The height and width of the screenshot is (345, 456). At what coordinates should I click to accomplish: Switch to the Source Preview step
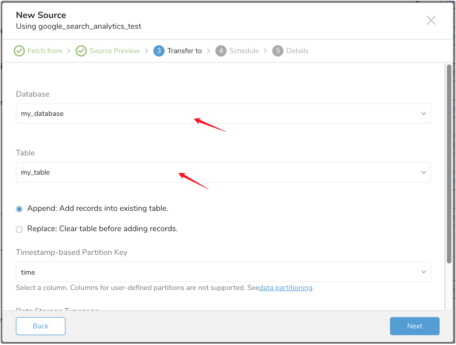(x=115, y=51)
